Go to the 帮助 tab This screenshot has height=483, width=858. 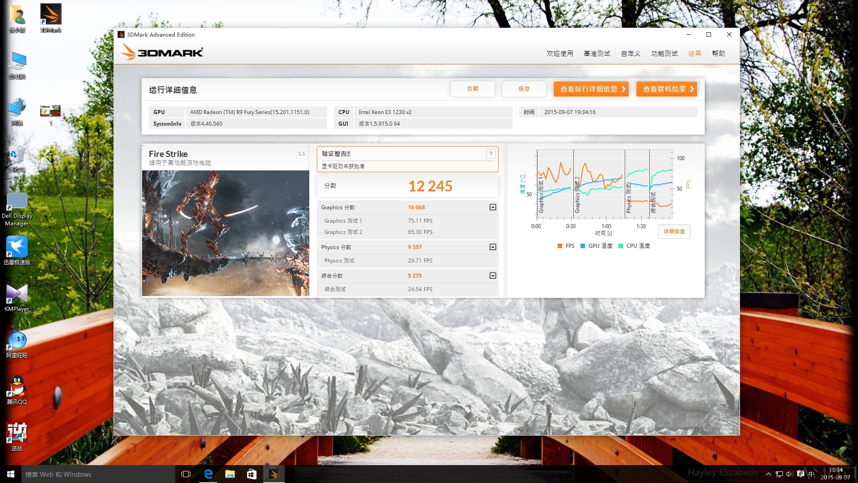coord(718,53)
